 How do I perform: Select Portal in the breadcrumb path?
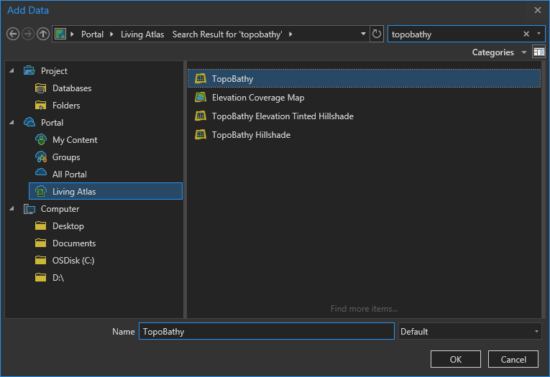[92, 34]
